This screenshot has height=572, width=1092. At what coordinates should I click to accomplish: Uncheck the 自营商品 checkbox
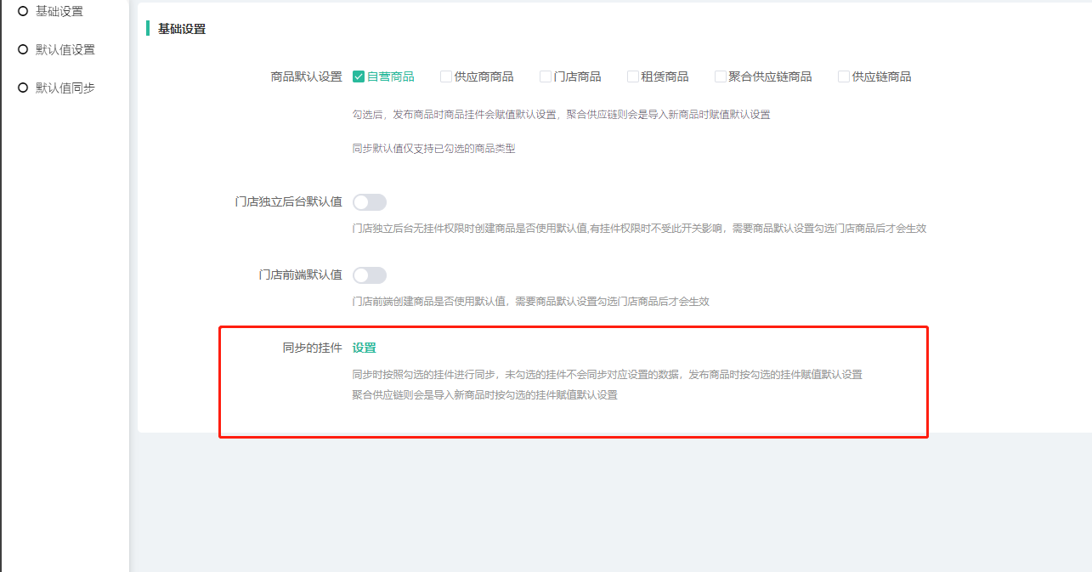tap(359, 76)
